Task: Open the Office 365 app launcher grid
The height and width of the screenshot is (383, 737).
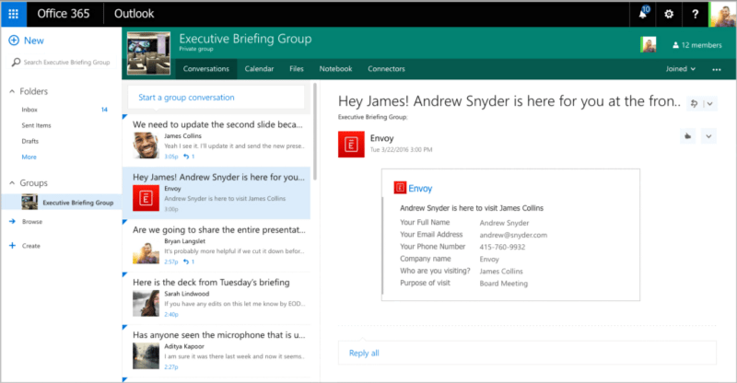Action: [14, 14]
